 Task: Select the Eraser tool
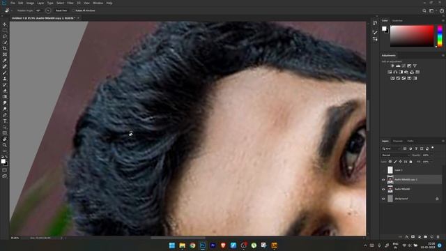5,91
